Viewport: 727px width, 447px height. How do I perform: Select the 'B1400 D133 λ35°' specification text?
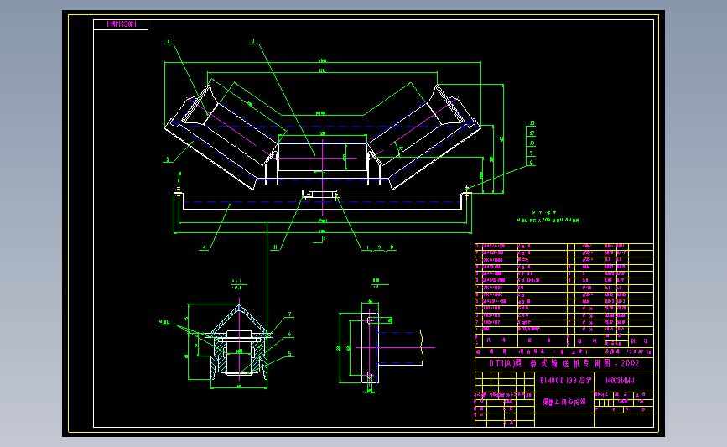click(566, 381)
